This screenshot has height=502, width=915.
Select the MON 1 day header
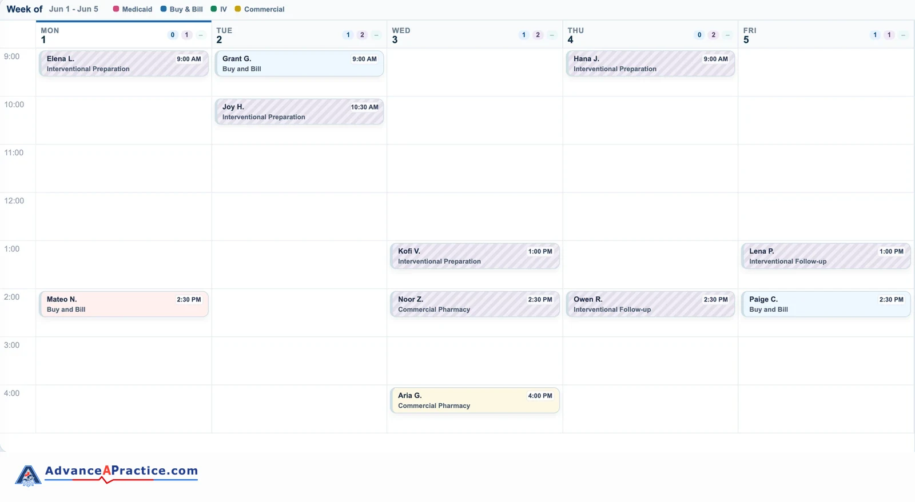click(124, 35)
